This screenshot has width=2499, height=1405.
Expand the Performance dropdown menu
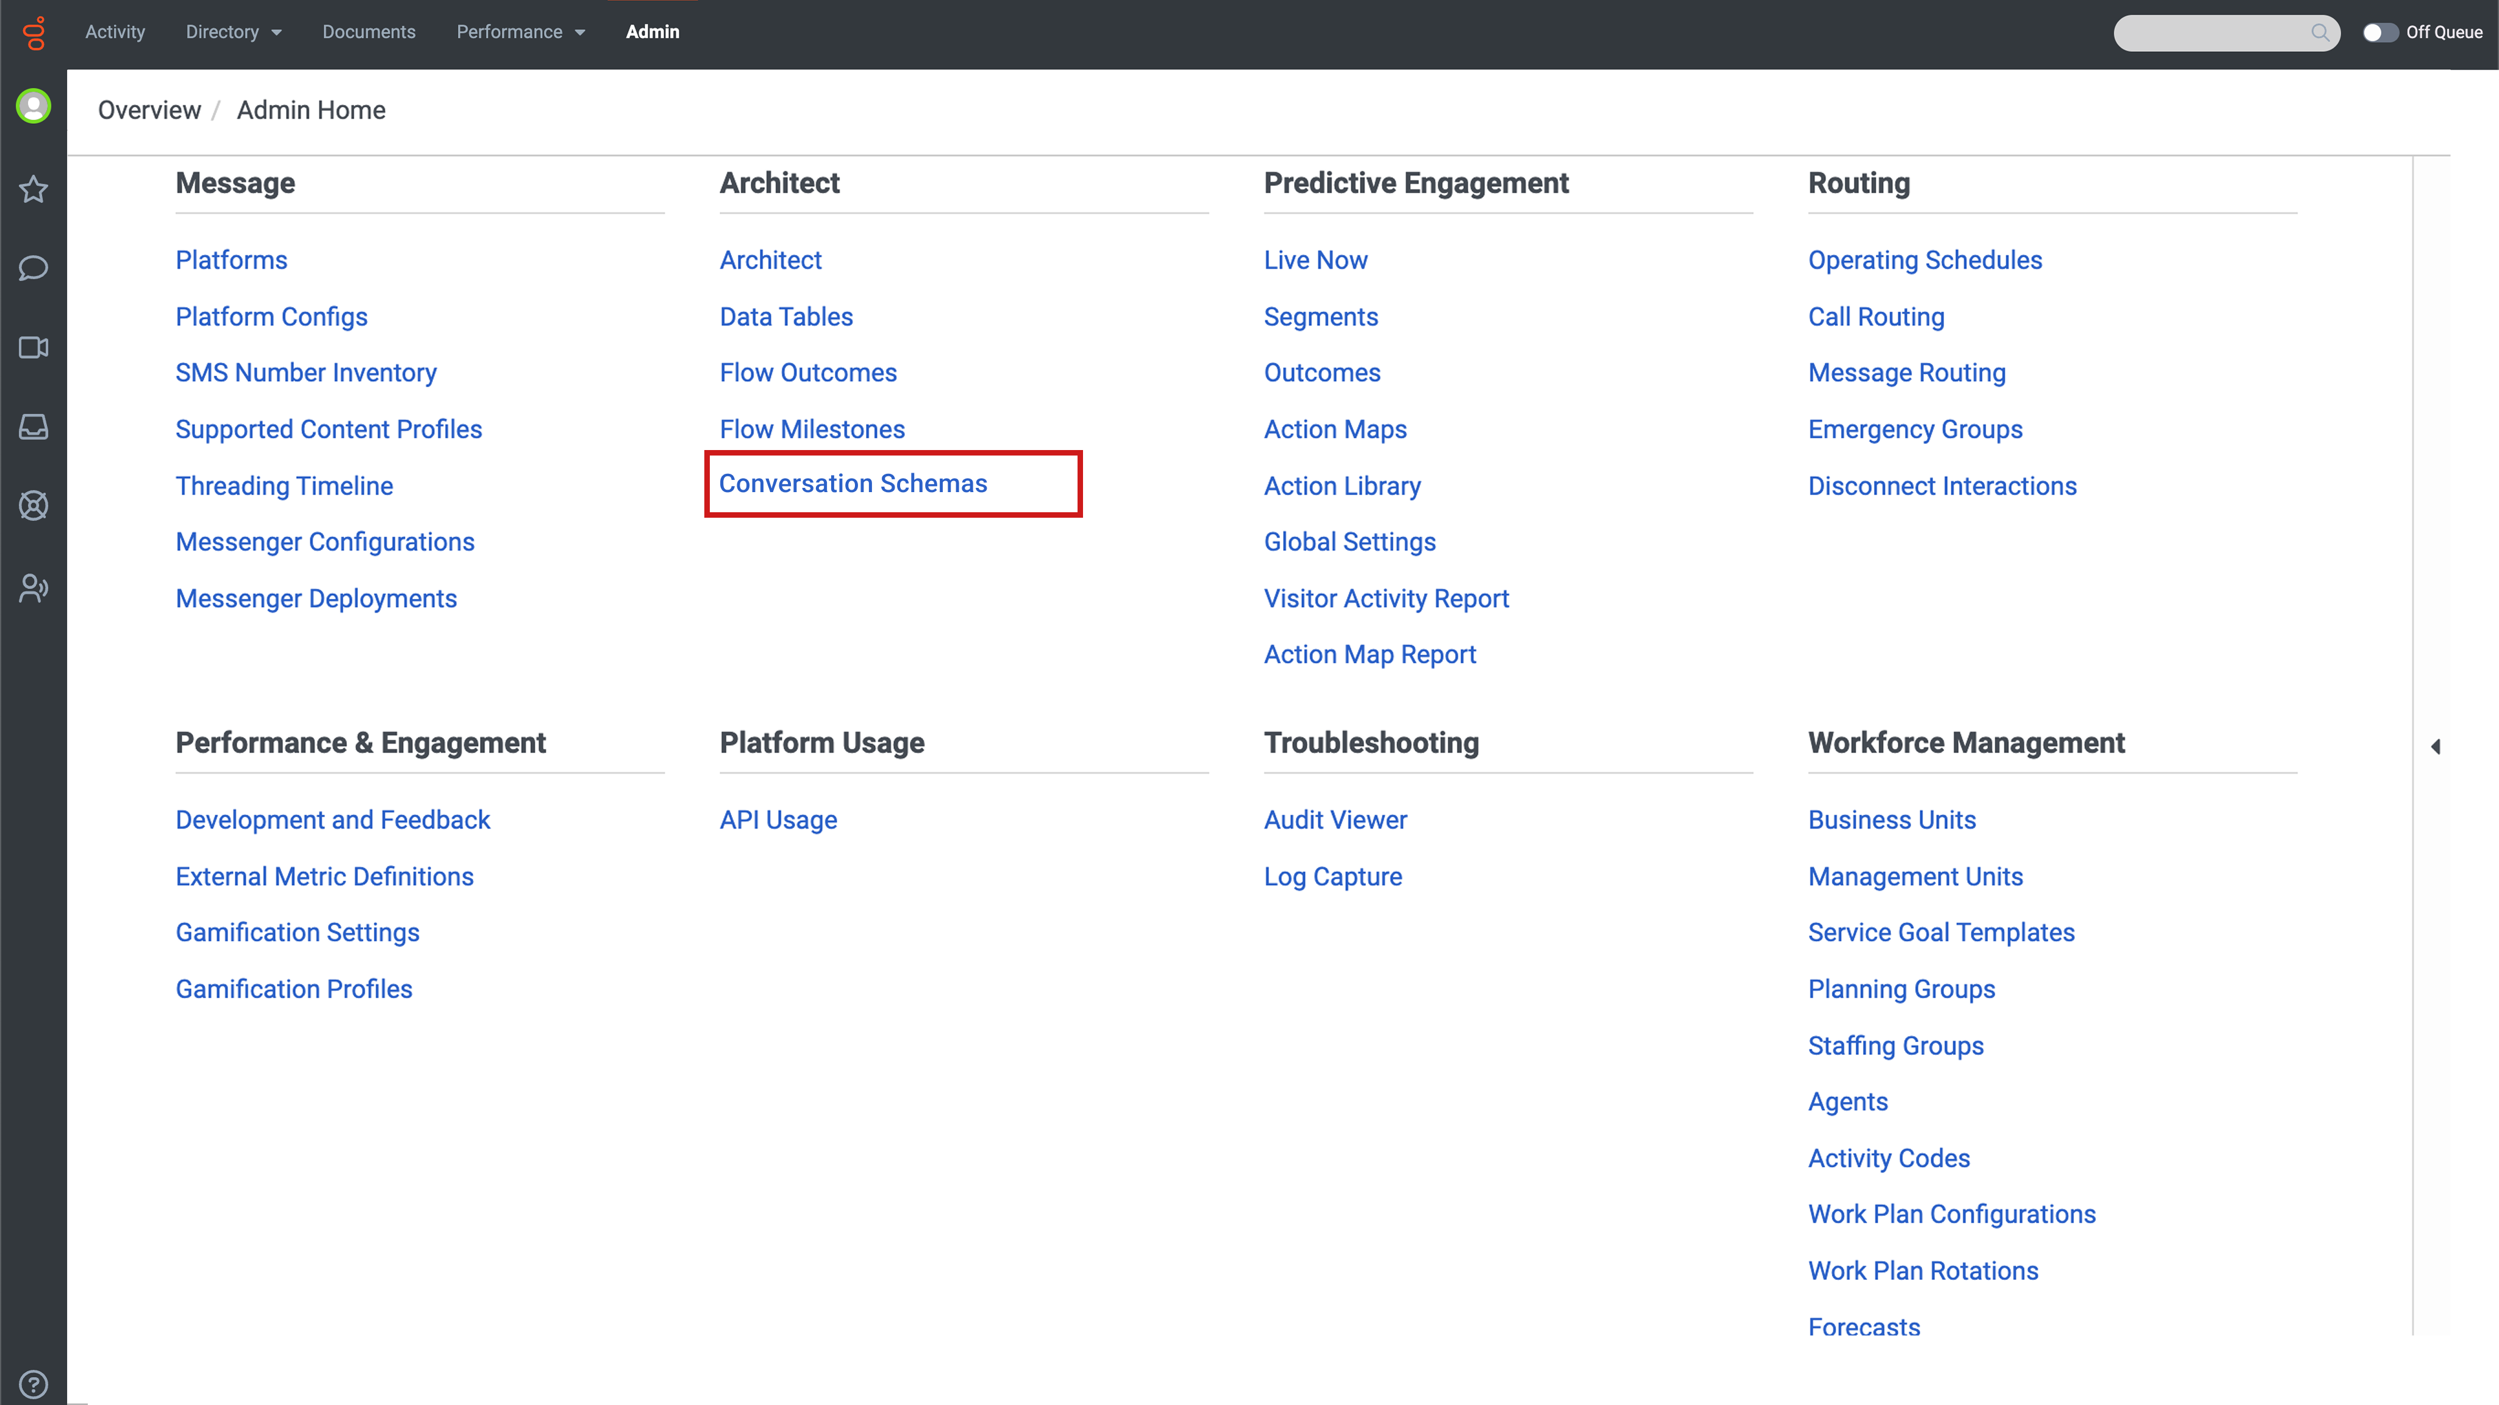(520, 32)
